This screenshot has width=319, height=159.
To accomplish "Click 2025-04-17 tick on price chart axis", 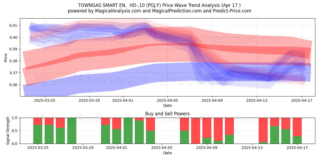I will tap(301, 100).
